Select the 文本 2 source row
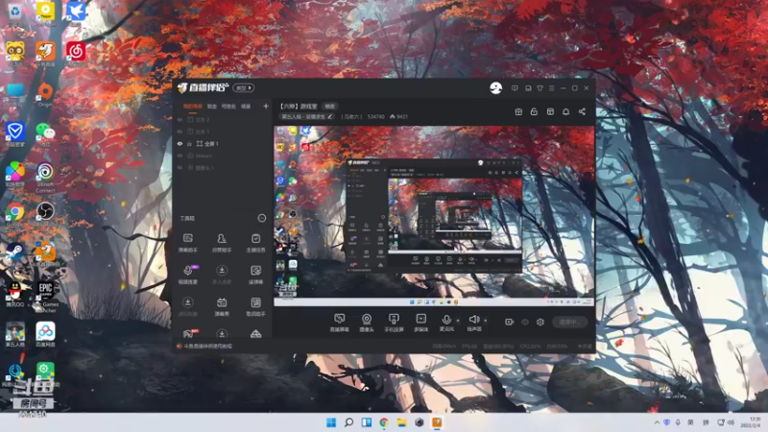The height and width of the screenshot is (432, 768). coord(223,119)
